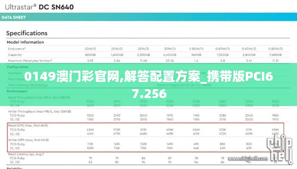Select the '473K' read IOPS value
This screenshot has width=297, height=169.
[117, 134]
